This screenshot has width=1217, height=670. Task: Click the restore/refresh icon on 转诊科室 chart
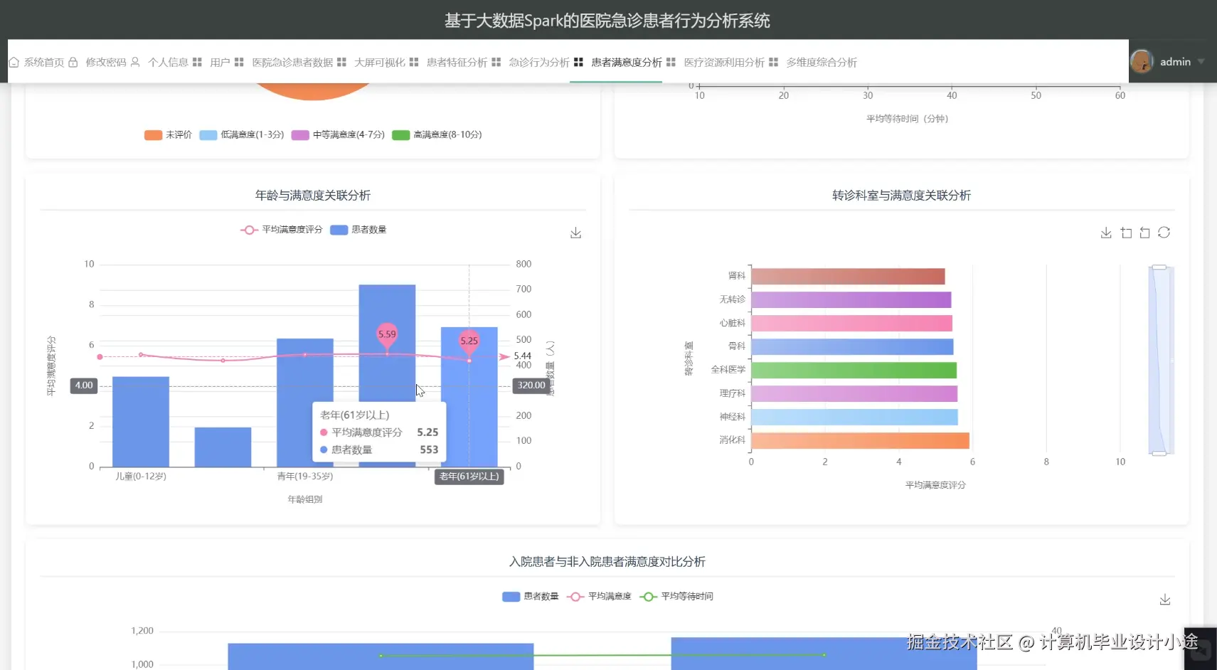pyautogui.click(x=1164, y=233)
